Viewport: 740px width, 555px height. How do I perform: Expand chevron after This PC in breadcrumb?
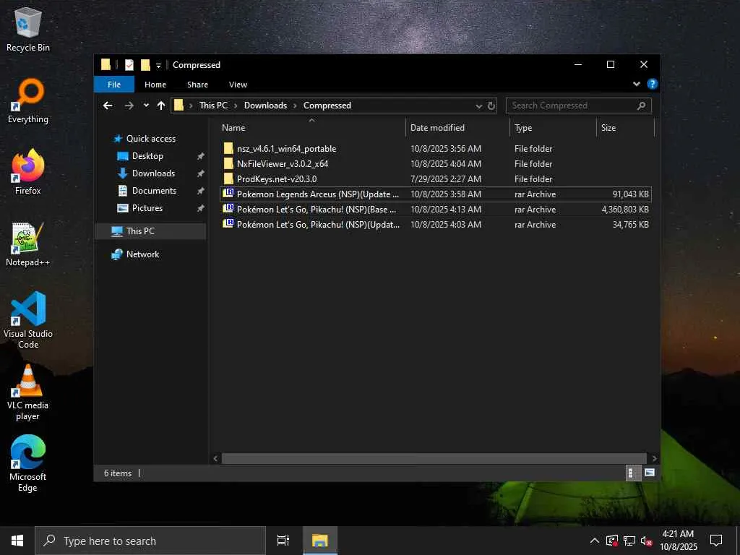coord(236,106)
